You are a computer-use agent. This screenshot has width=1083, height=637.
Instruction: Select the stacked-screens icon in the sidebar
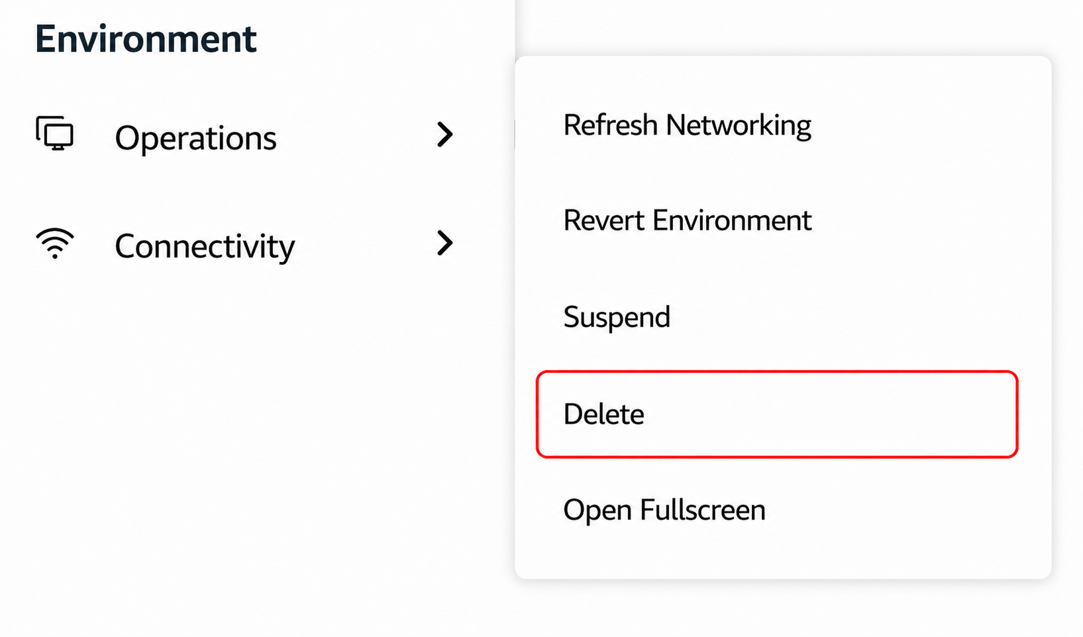coord(54,134)
